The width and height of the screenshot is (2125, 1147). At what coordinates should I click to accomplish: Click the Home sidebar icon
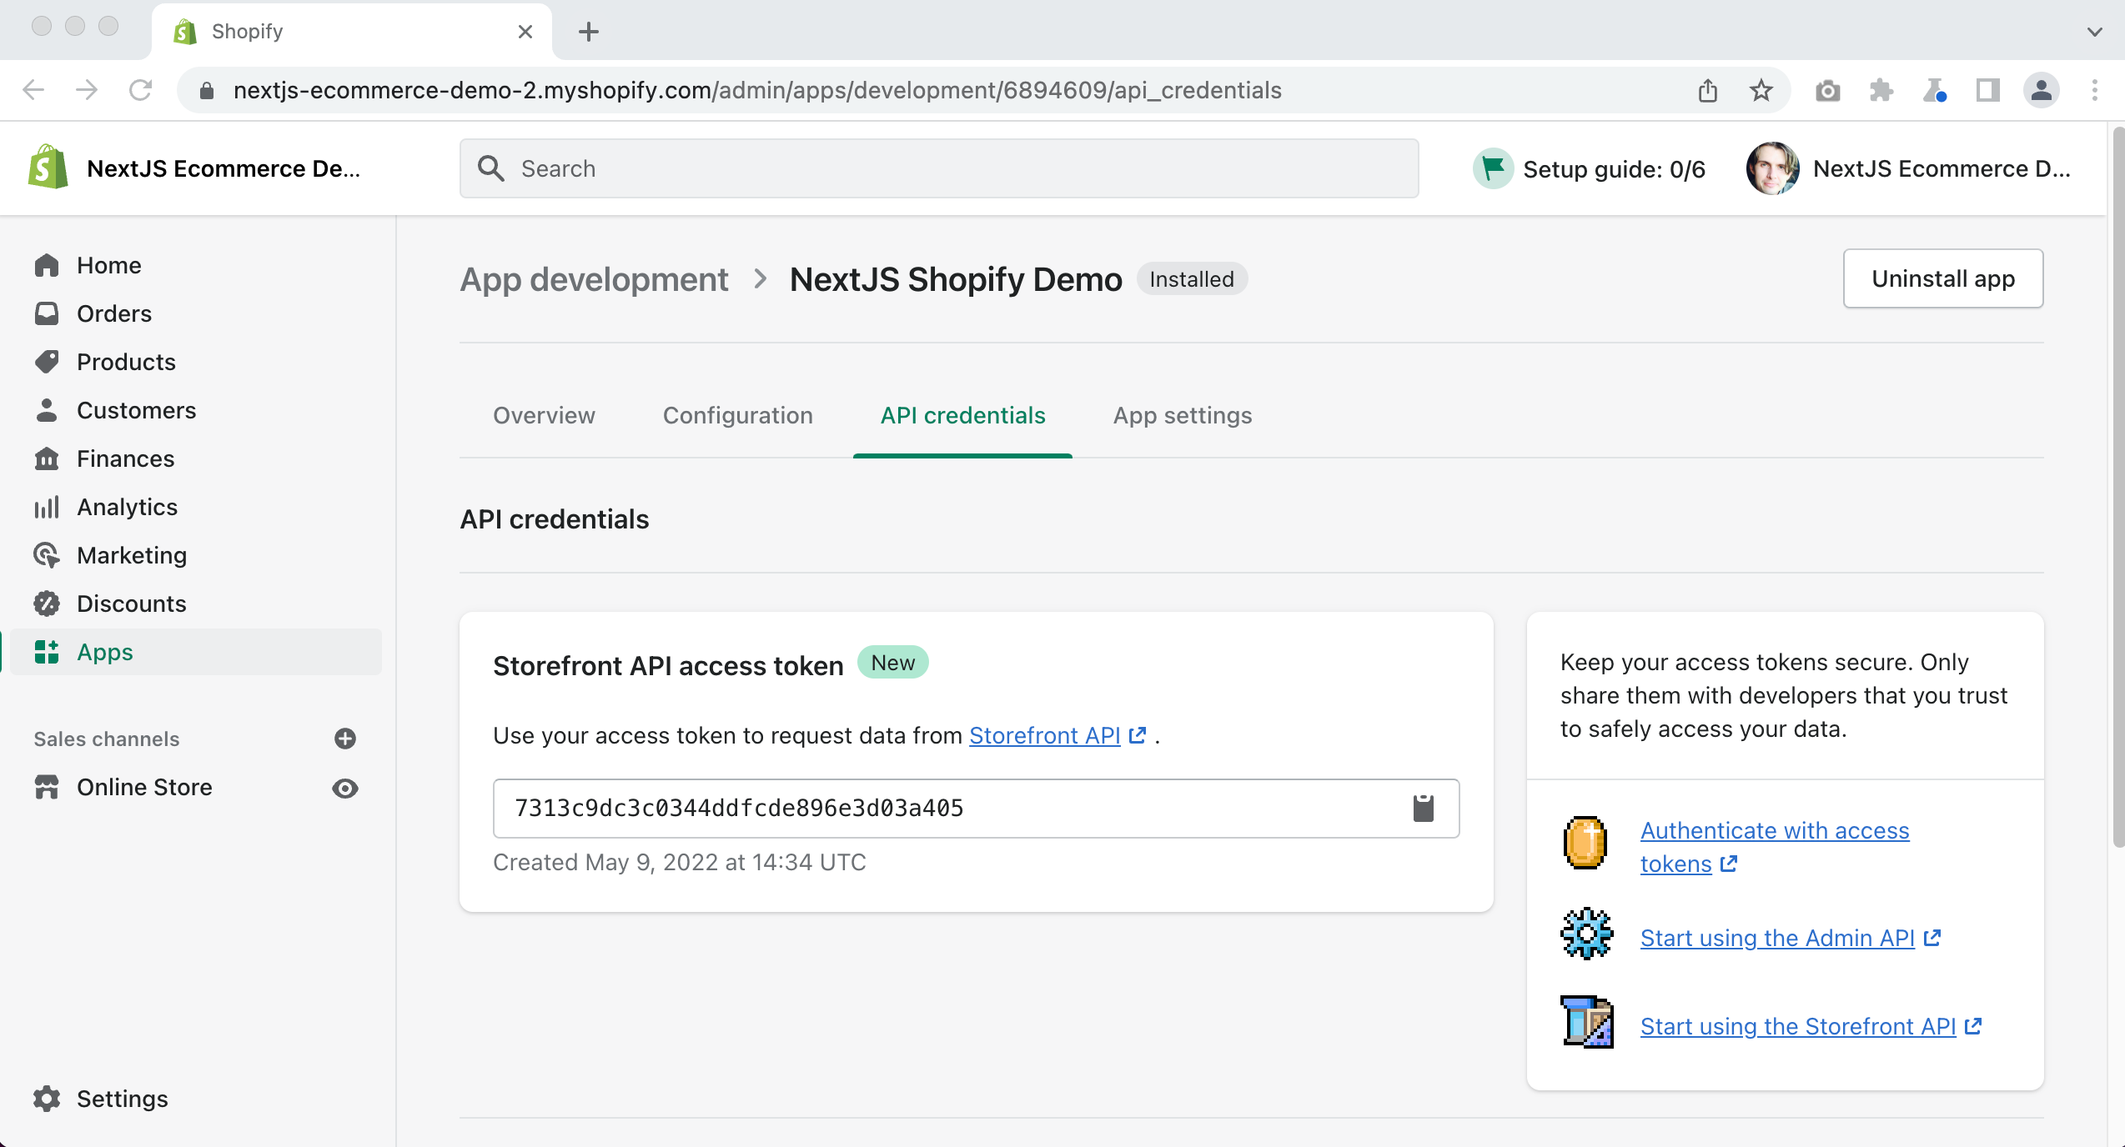point(47,266)
